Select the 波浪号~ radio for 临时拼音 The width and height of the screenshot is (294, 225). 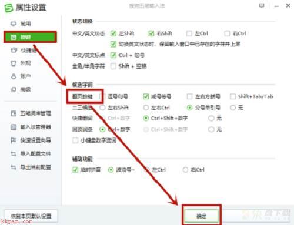coord(111,170)
